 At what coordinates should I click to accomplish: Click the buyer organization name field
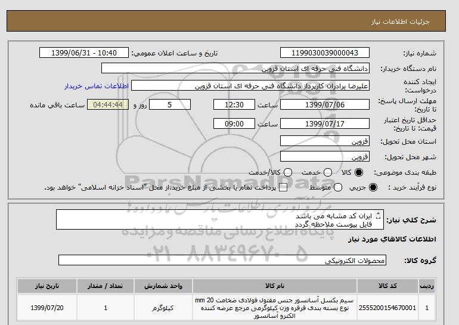coord(235,68)
